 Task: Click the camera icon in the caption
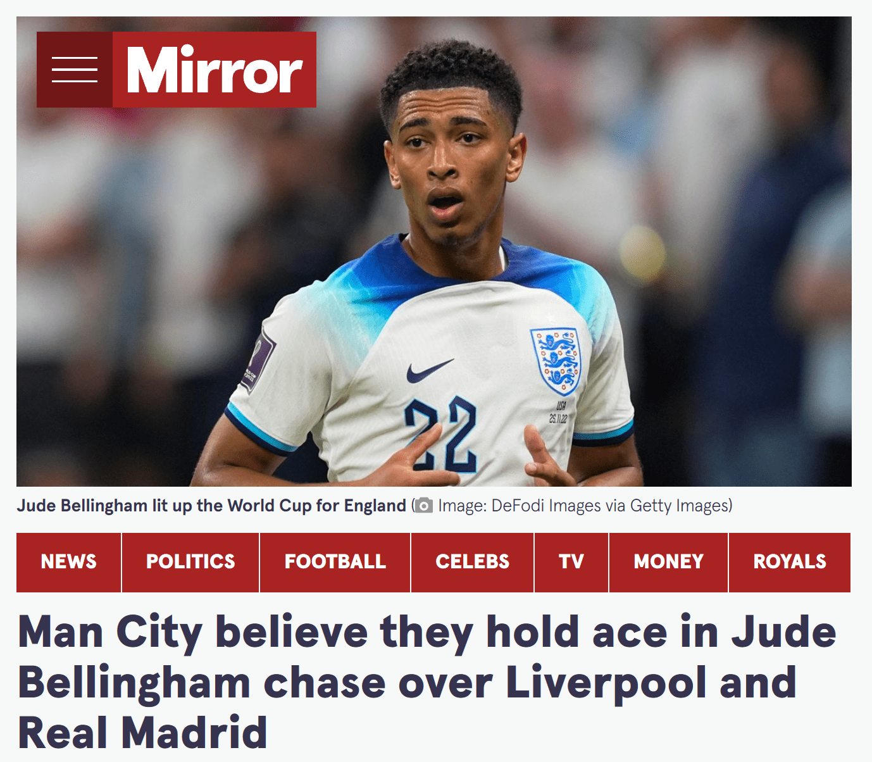pos(423,506)
